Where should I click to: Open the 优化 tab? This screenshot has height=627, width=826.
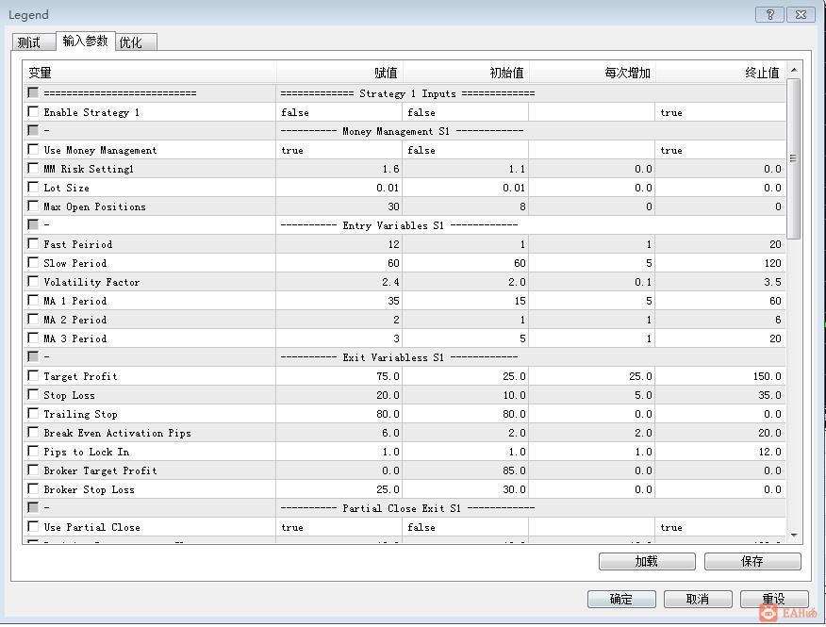(136, 42)
